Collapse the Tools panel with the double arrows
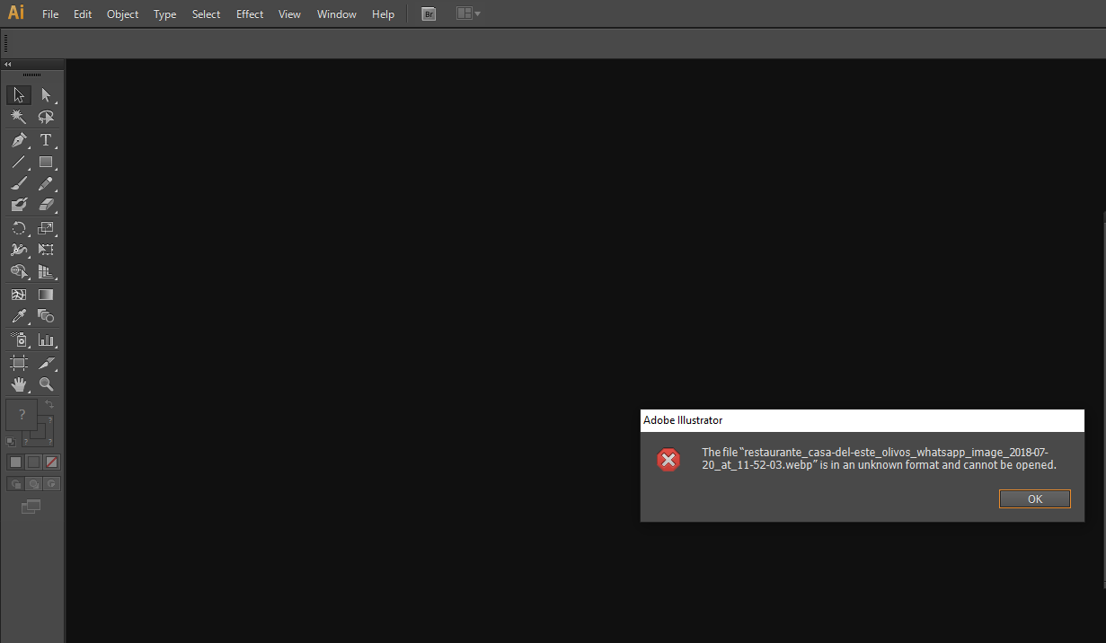Image resolution: width=1106 pixels, height=643 pixels. [7, 64]
